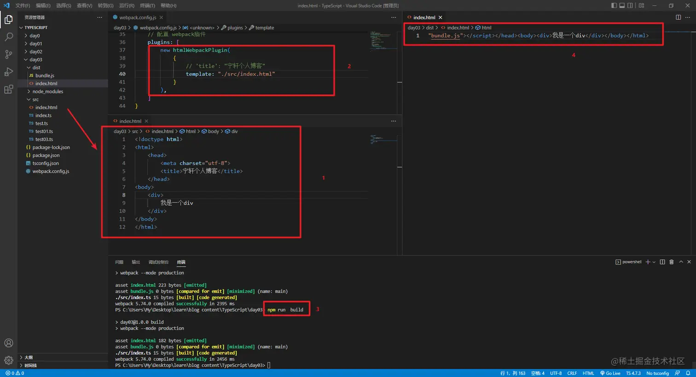Open the Source Control view

(8, 54)
